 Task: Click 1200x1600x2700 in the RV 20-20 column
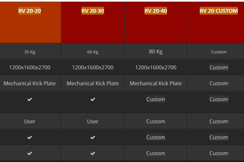(x=30, y=67)
